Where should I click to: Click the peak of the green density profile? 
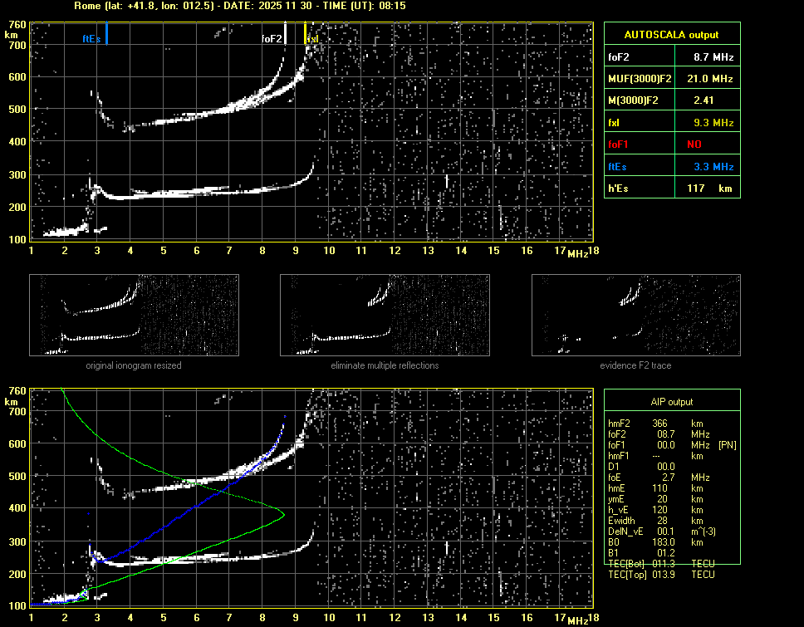point(284,514)
